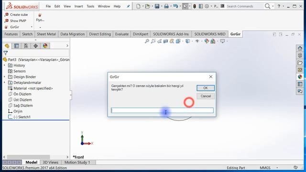Select Sketch1 in the feature tree

coord(22,117)
